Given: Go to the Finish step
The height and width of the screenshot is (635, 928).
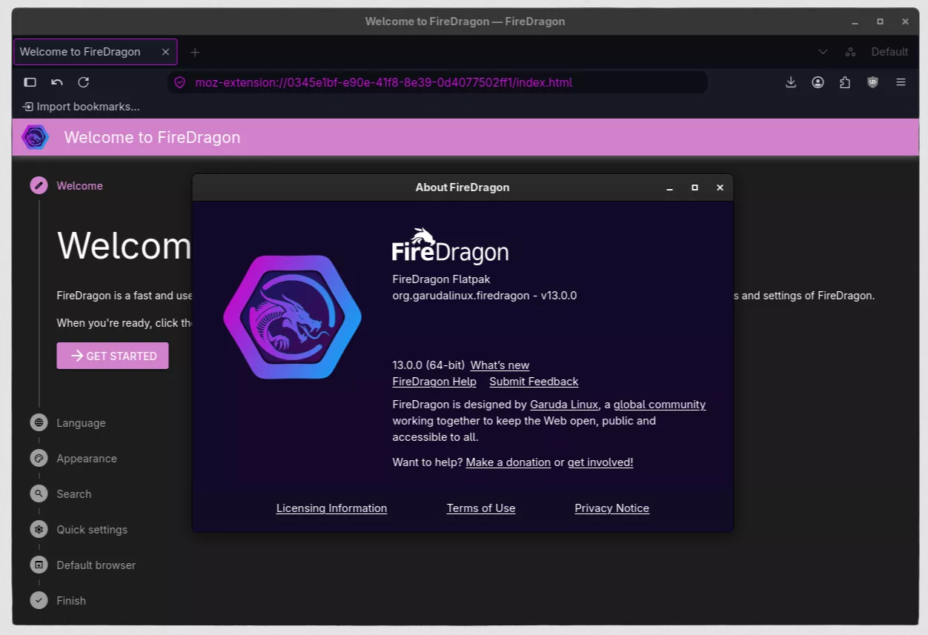Looking at the screenshot, I should tap(71, 600).
